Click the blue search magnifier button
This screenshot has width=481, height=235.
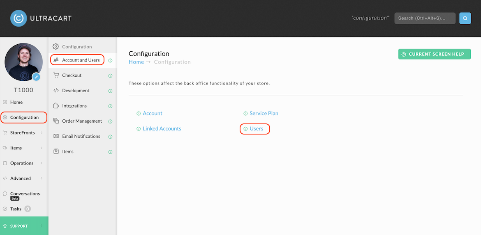[465, 18]
